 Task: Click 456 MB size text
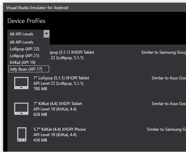40,140
